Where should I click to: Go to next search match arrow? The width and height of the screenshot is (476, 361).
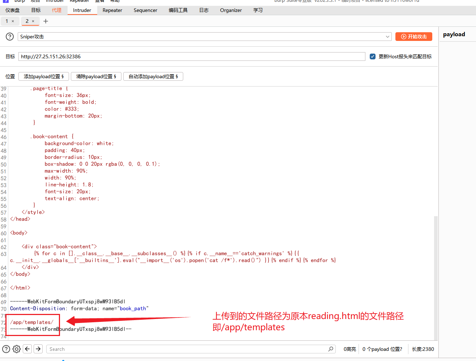[38, 349]
